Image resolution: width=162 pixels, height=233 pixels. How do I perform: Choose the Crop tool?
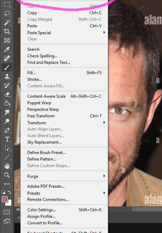pos(7,31)
